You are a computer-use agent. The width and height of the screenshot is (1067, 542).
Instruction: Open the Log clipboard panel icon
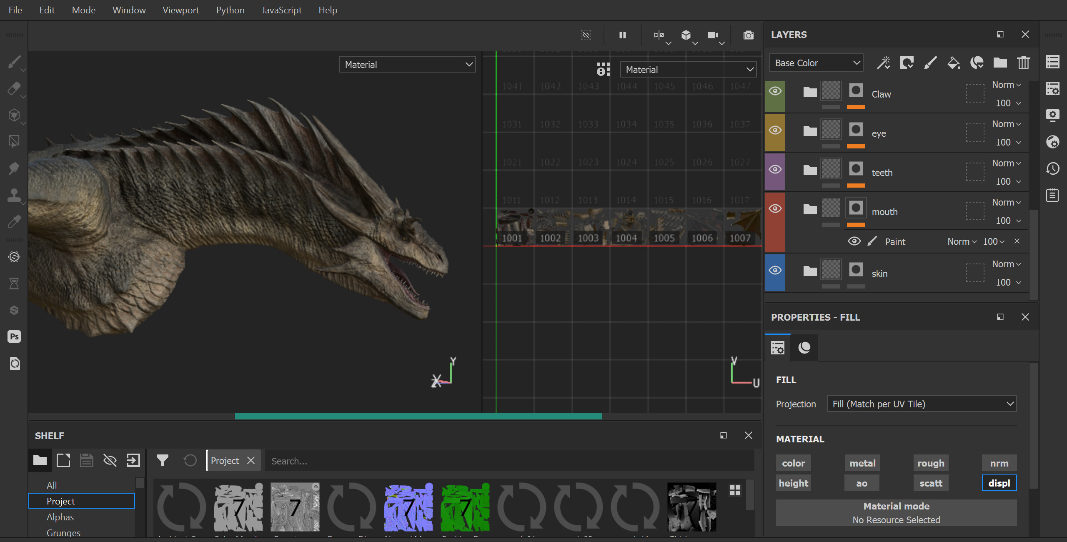1052,195
